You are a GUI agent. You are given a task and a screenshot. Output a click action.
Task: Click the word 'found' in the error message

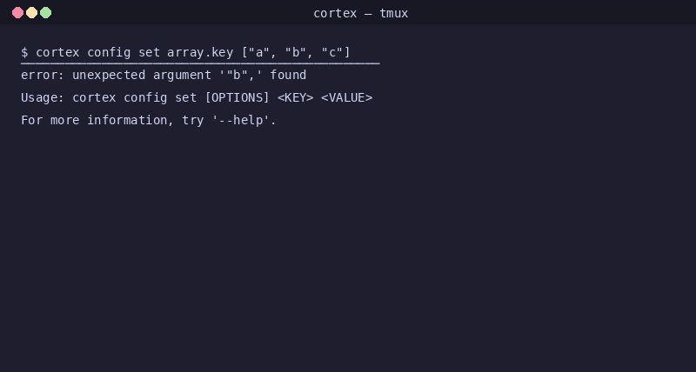[x=288, y=75]
